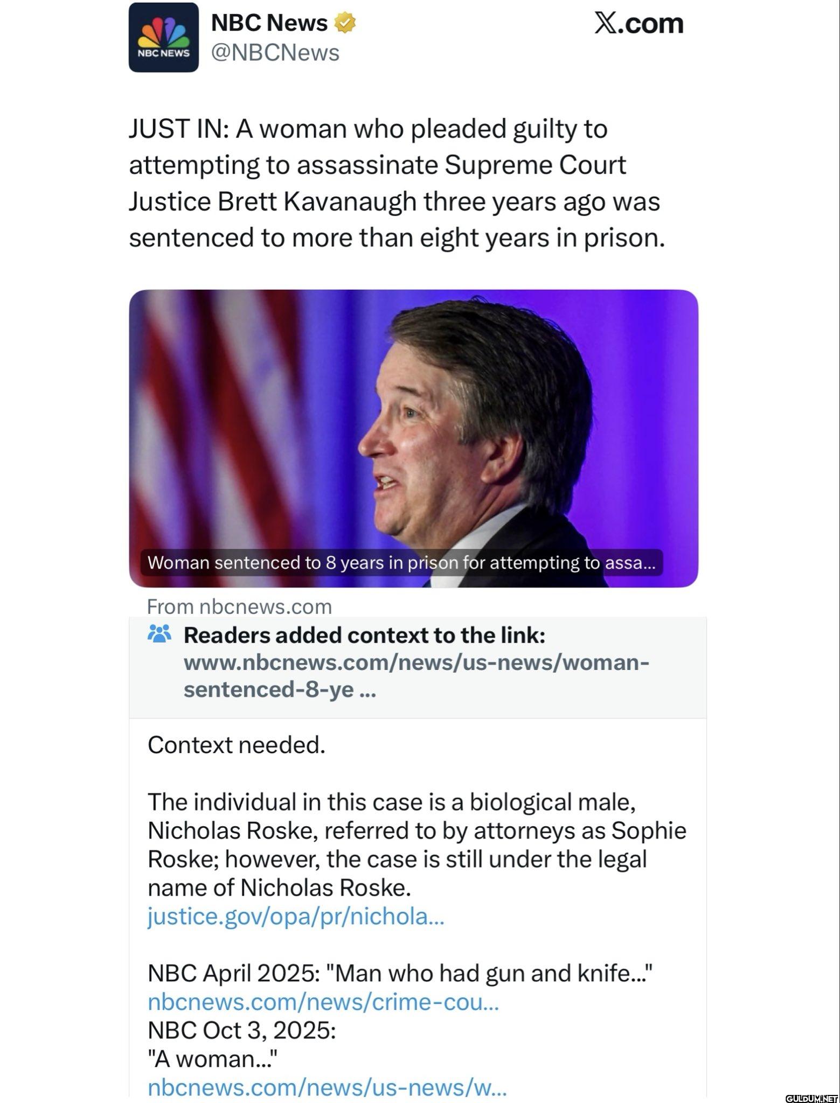
Task: Click the 'NBC Oct 3, 2025' note line
Action: click(242, 1030)
